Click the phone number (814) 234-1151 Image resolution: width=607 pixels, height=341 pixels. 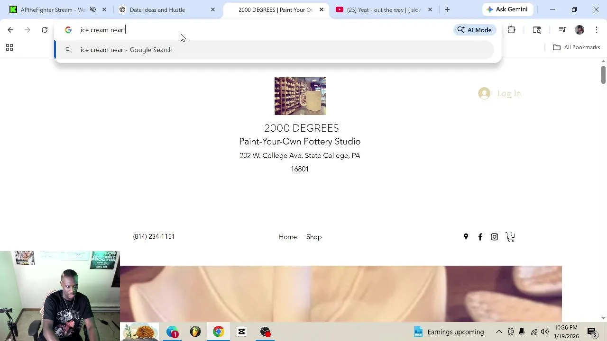click(154, 236)
